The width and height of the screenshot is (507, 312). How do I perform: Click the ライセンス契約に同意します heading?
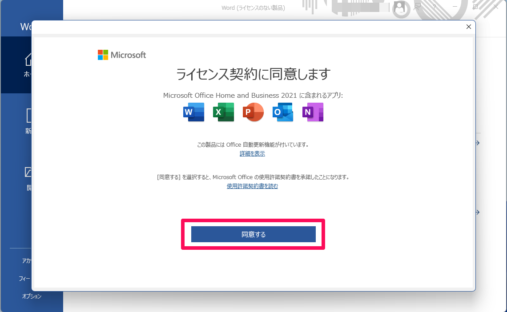(253, 74)
